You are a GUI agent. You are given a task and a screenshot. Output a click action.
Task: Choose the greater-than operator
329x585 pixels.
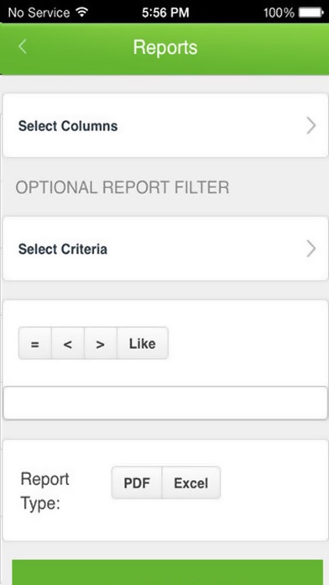pyautogui.click(x=100, y=344)
